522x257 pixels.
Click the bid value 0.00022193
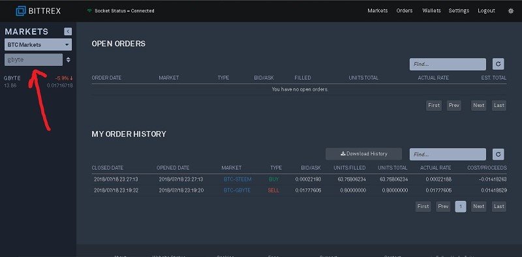click(308, 179)
